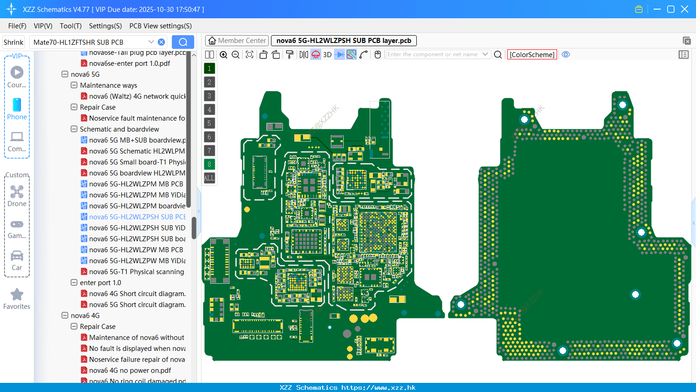Select the nova6 5G-HL2WLZPSH SUB PCB layer tab

point(344,41)
